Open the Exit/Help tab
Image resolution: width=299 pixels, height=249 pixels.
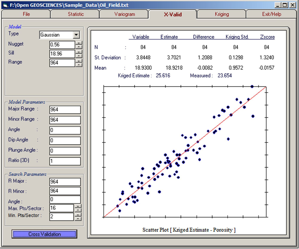(271, 14)
